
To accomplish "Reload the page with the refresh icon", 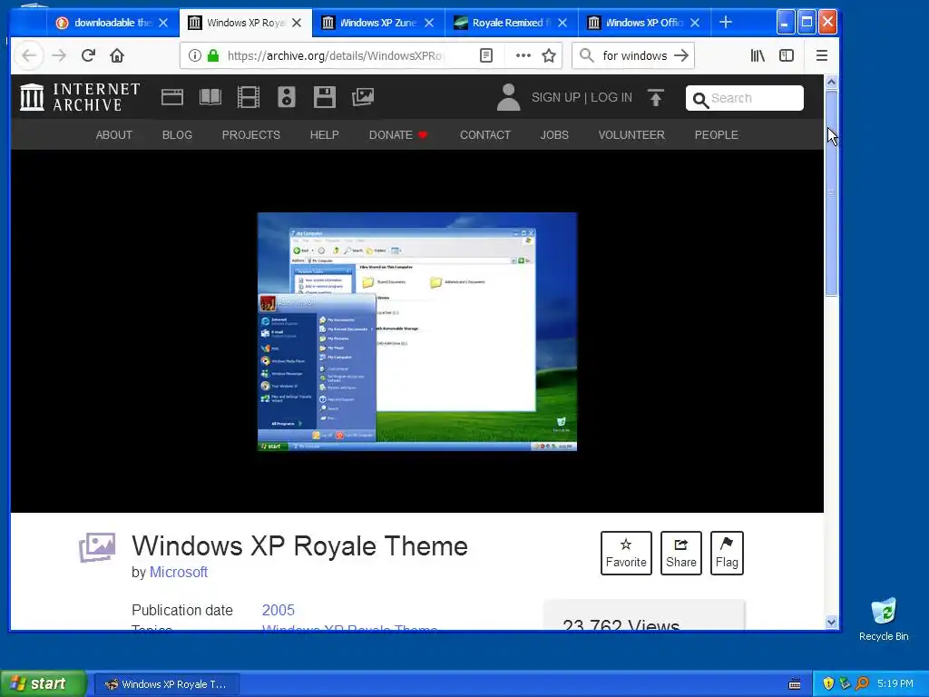I will pos(88,55).
